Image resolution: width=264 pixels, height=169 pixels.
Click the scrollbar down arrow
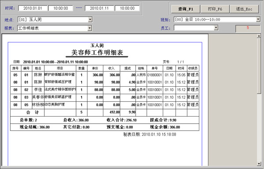[x=259, y=164]
